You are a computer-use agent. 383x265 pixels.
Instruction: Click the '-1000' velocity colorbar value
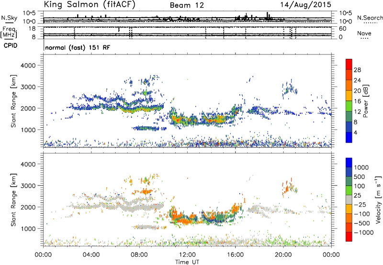[x=364, y=232]
